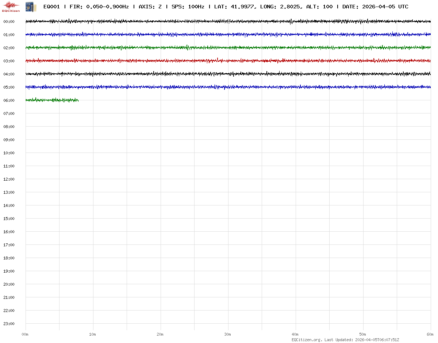Click the EQCitizen.org footer link text
The height and width of the screenshot is (343, 438).
click(x=307, y=340)
